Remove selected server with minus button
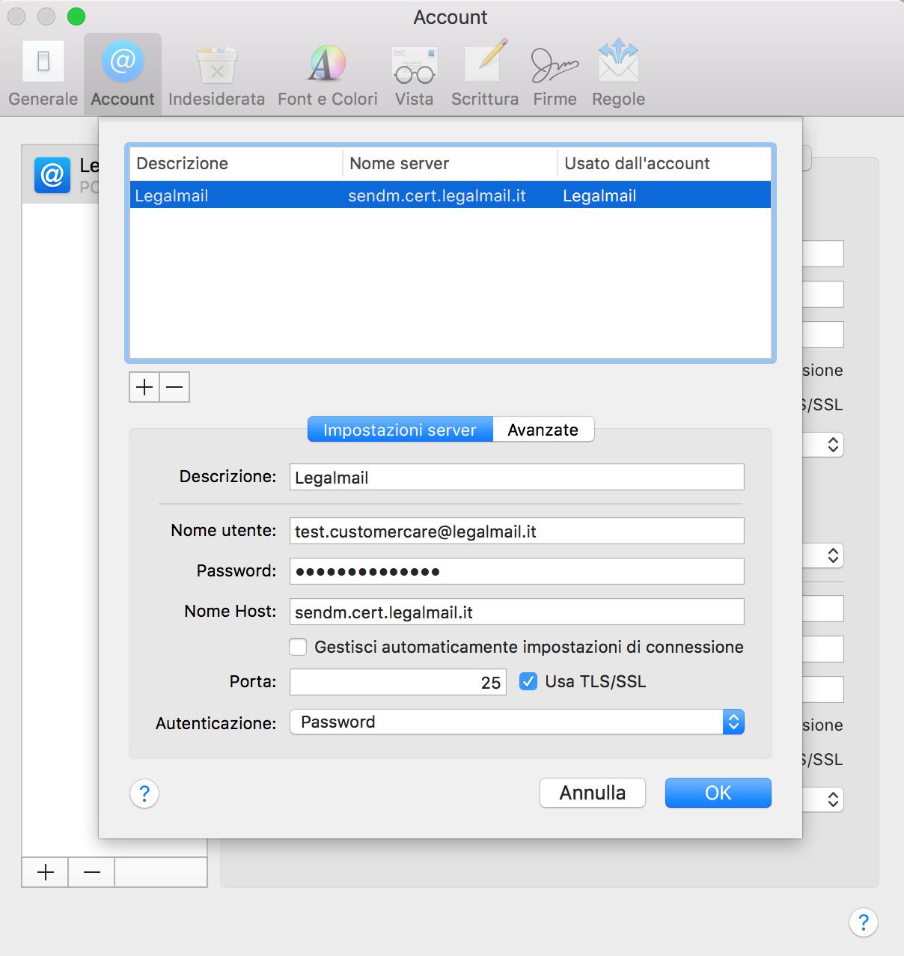The image size is (904, 956). (x=174, y=387)
